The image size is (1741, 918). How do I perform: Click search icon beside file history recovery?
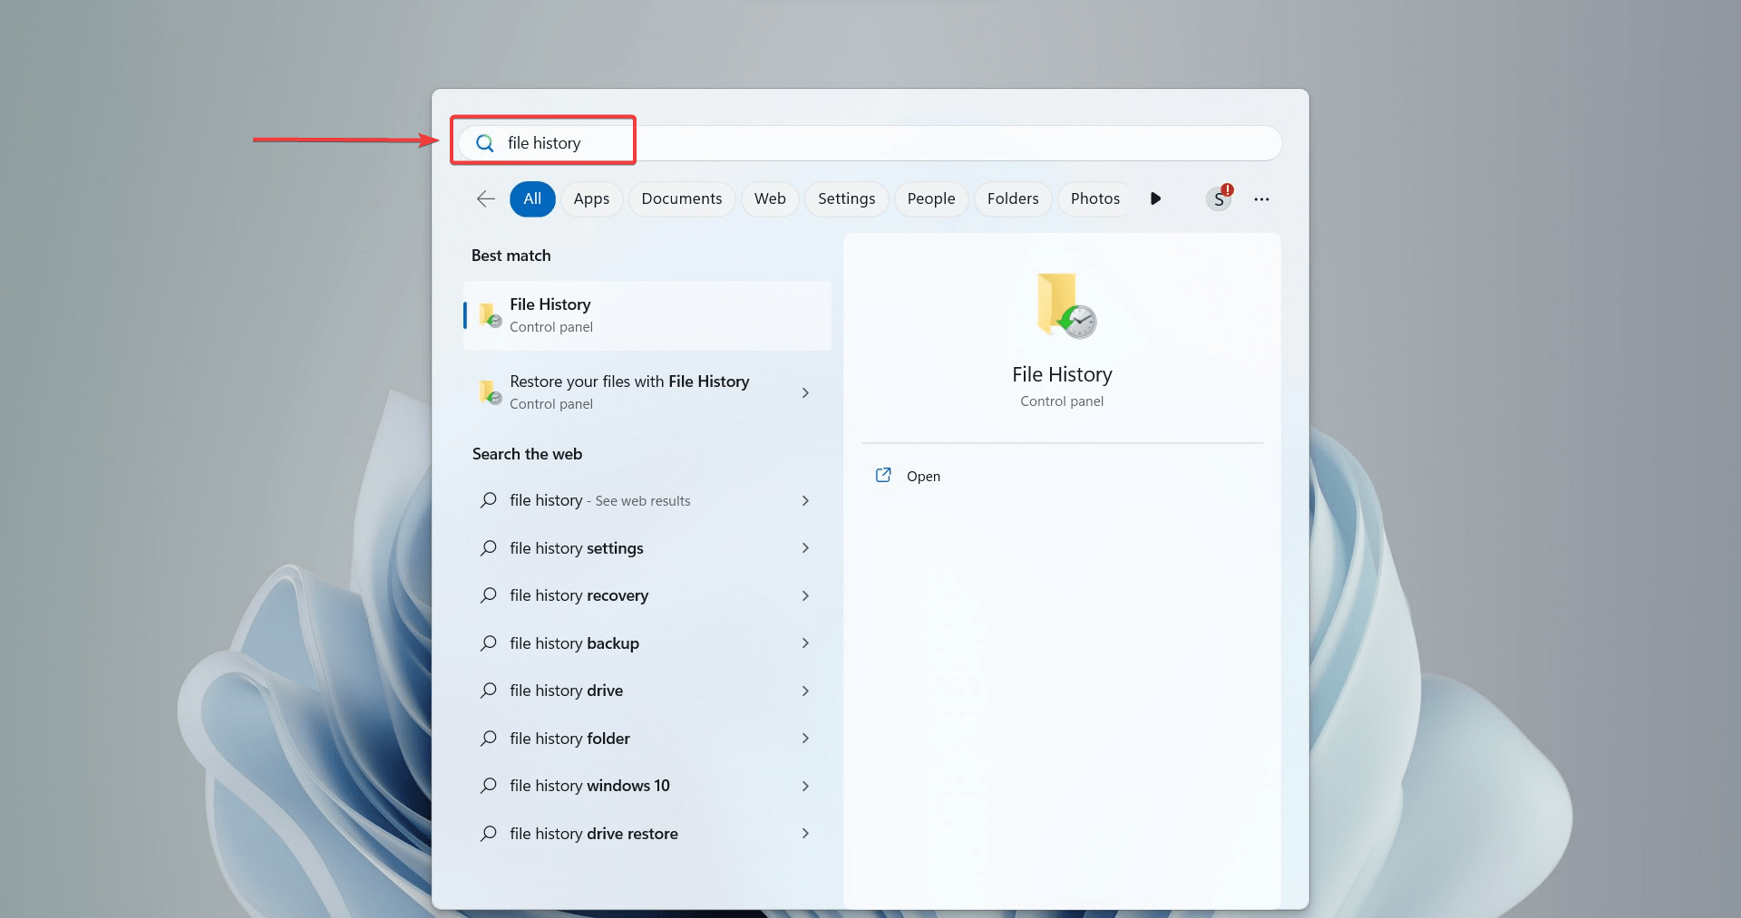click(x=489, y=595)
